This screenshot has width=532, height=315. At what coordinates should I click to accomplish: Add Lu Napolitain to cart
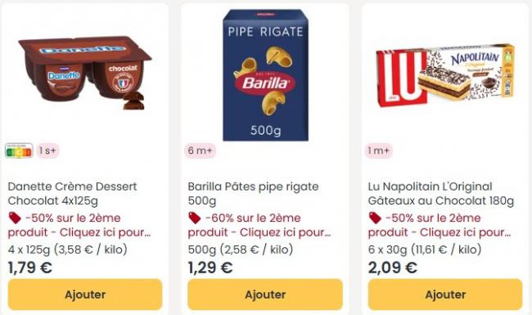445,295
